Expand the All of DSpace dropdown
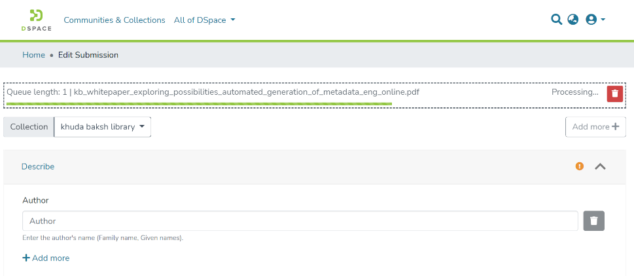This screenshot has height=276, width=634. click(204, 20)
